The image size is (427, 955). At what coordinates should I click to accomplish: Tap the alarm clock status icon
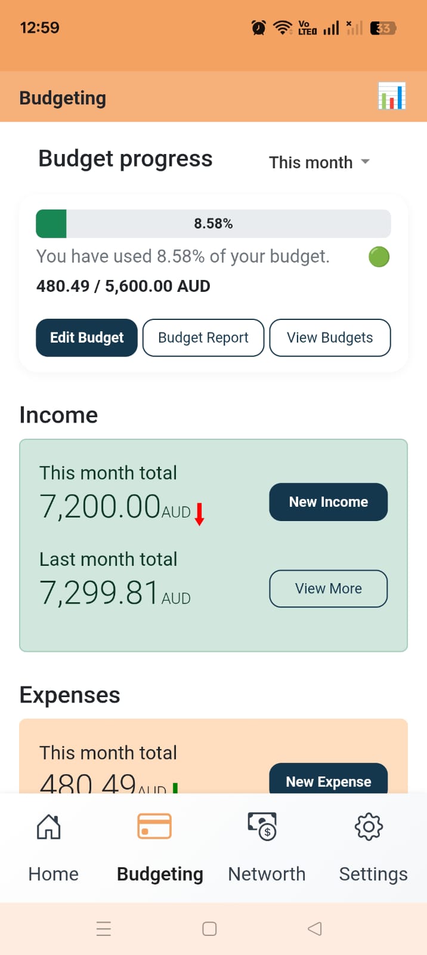[258, 27]
